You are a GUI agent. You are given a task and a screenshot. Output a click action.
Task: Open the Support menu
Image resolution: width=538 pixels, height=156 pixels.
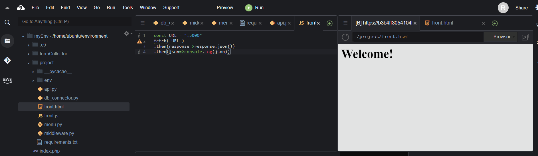point(171,8)
